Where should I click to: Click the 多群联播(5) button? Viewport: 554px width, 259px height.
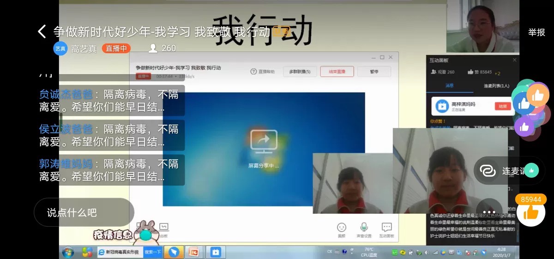click(300, 72)
